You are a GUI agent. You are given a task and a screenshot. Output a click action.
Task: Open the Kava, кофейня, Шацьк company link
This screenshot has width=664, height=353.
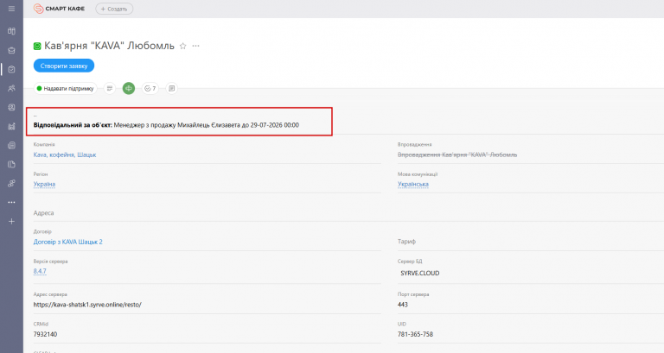(65, 154)
